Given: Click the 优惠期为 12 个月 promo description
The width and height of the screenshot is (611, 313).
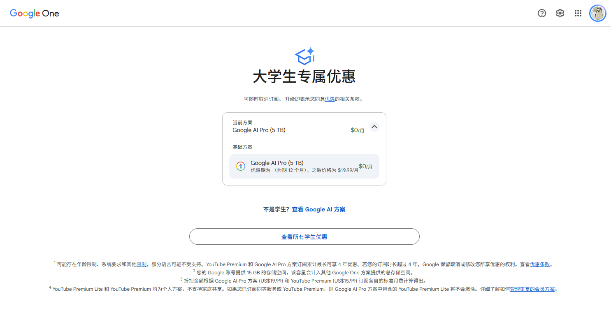Looking at the screenshot, I should [x=304, y=170].
